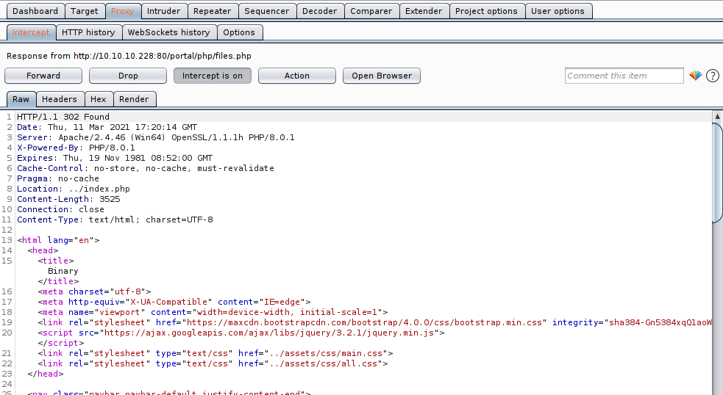The image size is (723, 395).
Task: Click the Location: ../index.php line
Action: pos(74,189)
